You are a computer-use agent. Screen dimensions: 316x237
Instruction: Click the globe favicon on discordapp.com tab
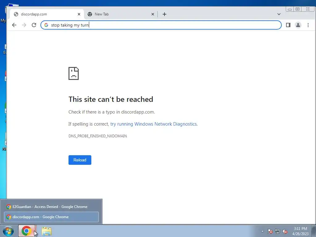click(16, 14)
